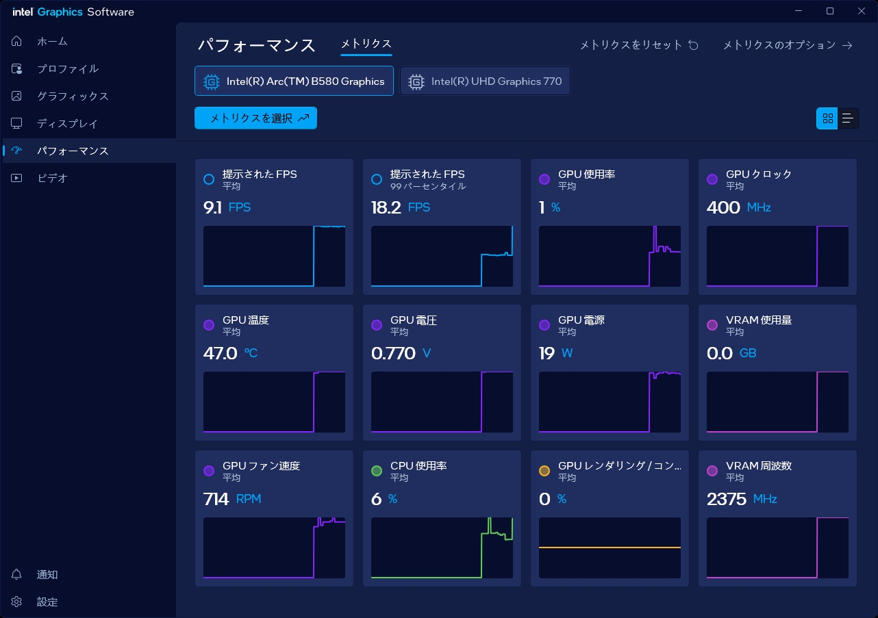878x618 pixels.
Task: Click the chart arrow icon on メトリクスを選択
Action: point(304,118)
